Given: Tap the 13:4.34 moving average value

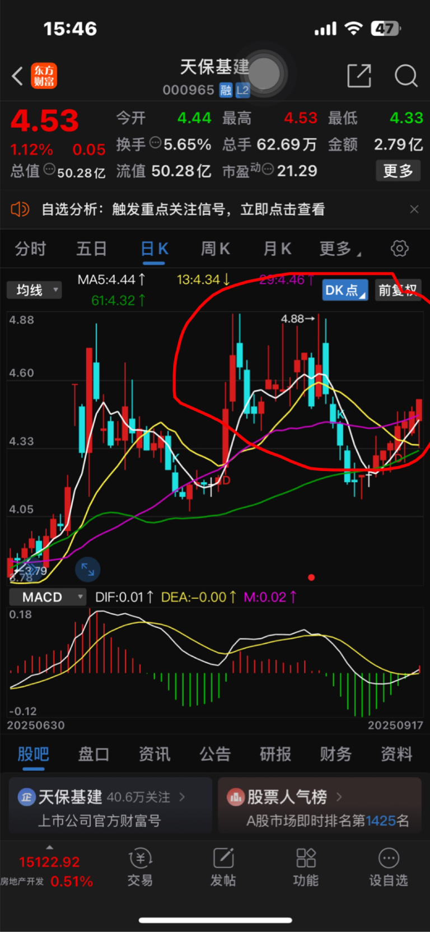Looking at the screenshot, I should pyautogui.click(x=203, y=279).
